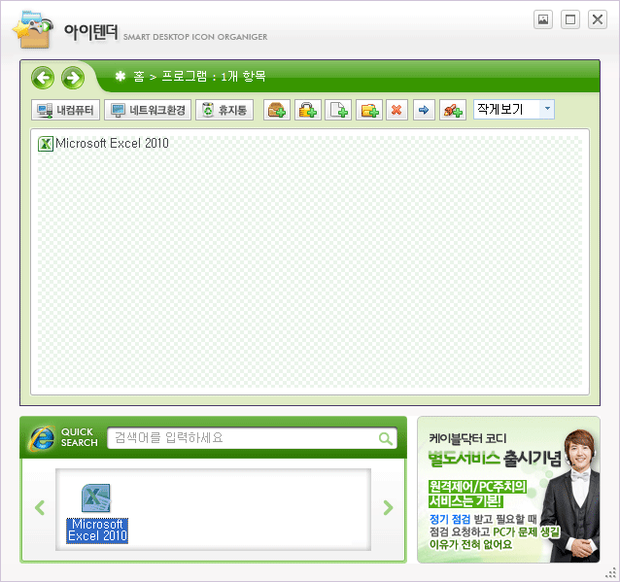
Task: Click the green back arrow button
Action: (x=43, y=78)
